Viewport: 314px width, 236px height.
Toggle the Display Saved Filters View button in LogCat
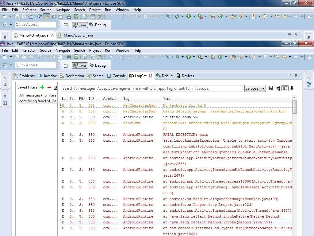click(285, 88)
